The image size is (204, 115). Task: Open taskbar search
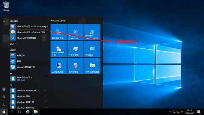(12, 112)
